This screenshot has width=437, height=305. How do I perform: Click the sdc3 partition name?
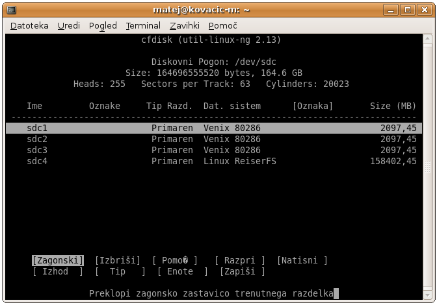click(x=37, y=150)
